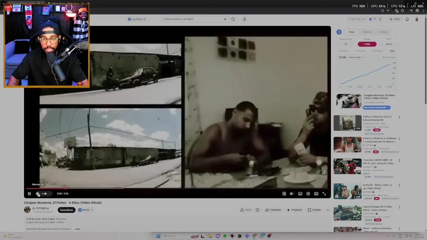Open the 'Remix' dropdown
427x240 pixels.
click(86, 210)
